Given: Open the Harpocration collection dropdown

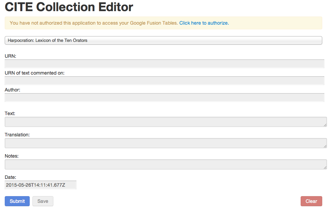Looking at the screenshot, I should coord(163,40).
